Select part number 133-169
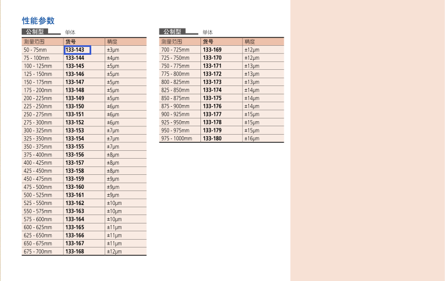 pos(212,50)
